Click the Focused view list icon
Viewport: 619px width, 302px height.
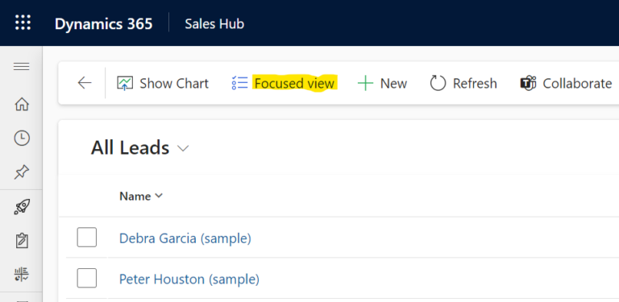(239, 83)
